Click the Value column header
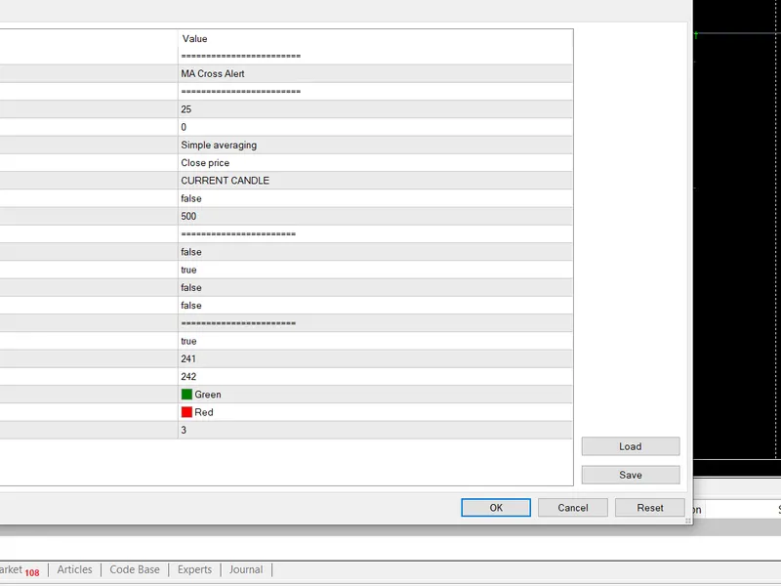Image resolution: width=781 pixels, height=586 pixels. [x=375, y=38]
